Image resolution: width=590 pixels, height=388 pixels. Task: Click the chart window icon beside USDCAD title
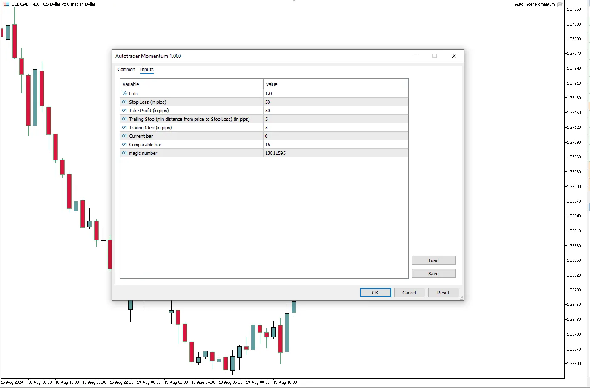click(6, 4)
